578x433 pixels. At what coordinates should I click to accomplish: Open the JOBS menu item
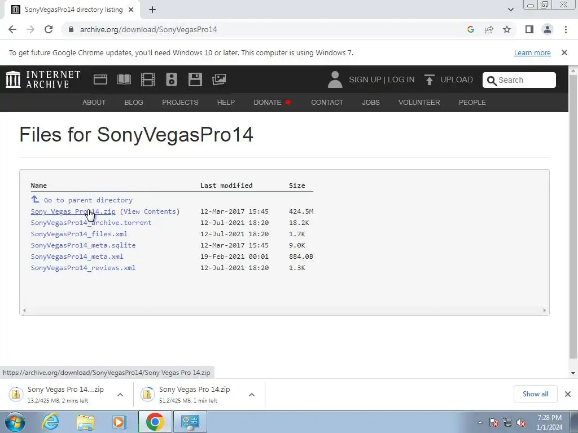(371, 103)
